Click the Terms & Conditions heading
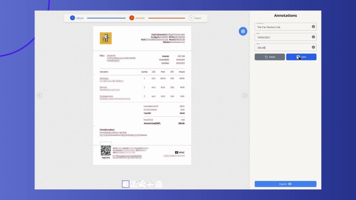 pyautogui.click(x=107, y=130)
